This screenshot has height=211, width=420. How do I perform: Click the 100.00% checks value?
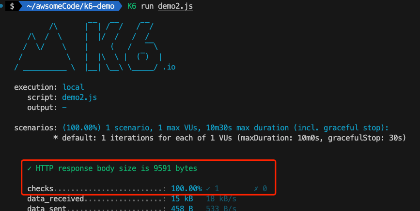(187, 189)
